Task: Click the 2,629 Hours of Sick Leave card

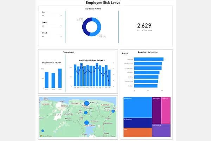Action: 144,27
